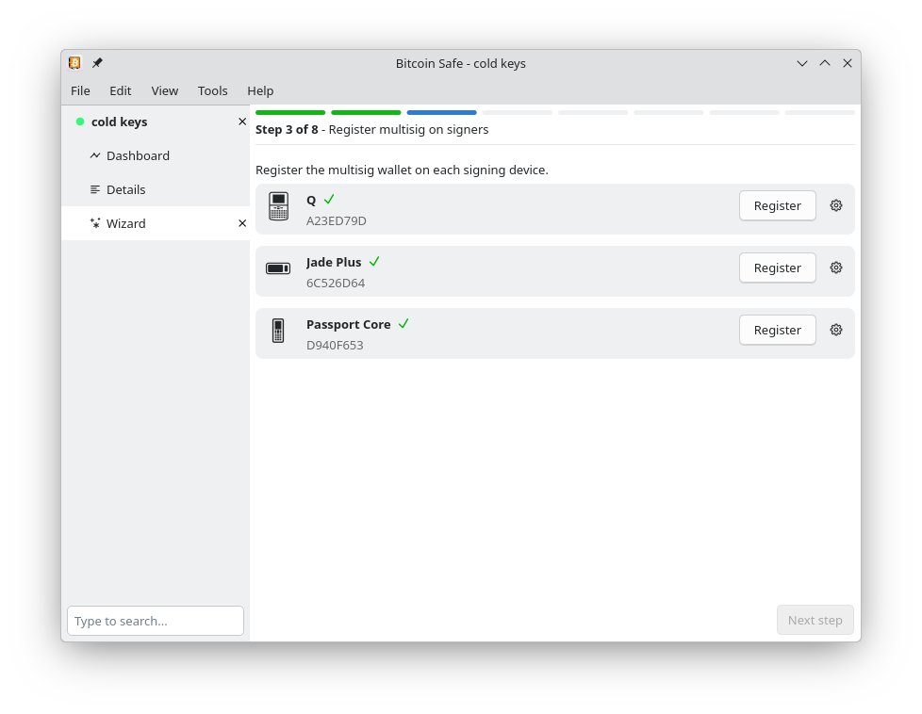922x714 pixels.
Task: Click fingerprint A23ED79D text
Action: point(337,221)
